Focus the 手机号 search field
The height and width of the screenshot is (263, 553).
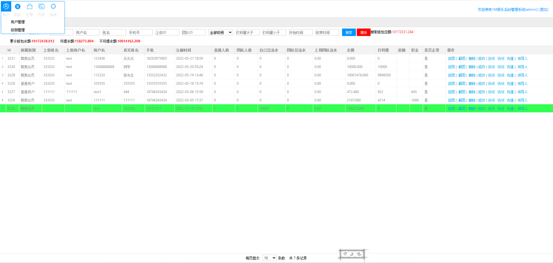(x=141, y=33)
